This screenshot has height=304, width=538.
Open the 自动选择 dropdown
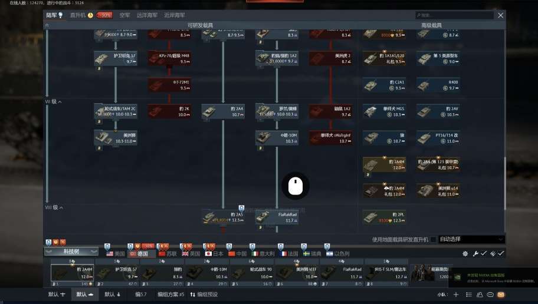tap(471, 239)
